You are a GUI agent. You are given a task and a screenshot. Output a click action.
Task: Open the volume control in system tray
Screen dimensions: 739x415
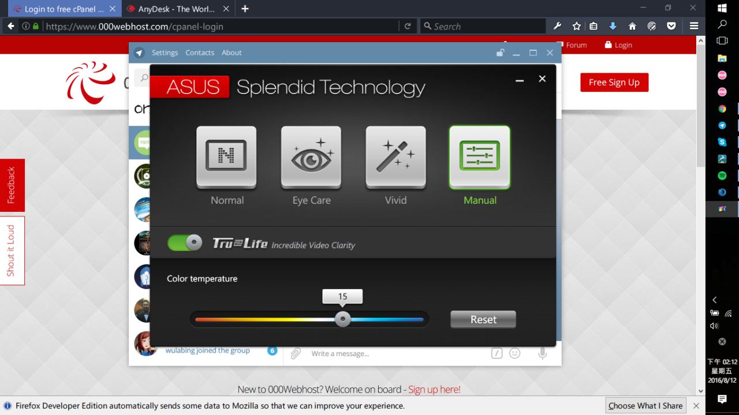715,326
